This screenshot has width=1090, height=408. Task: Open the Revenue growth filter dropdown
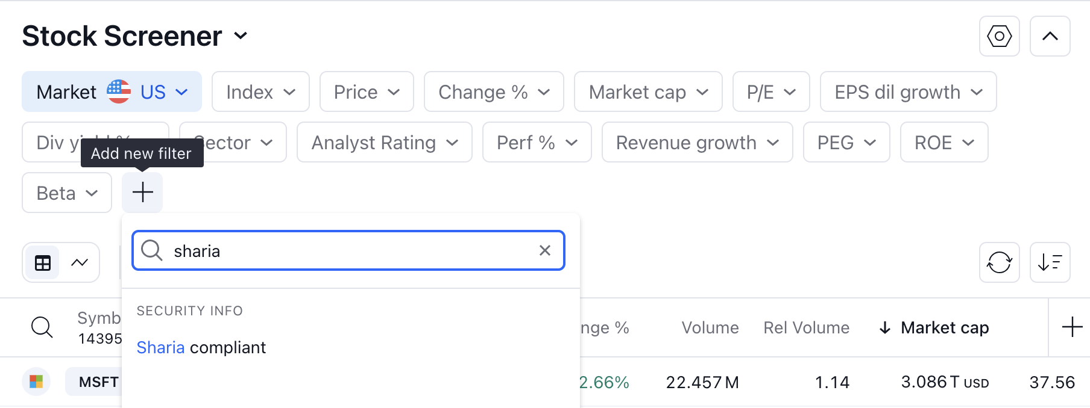697,142
